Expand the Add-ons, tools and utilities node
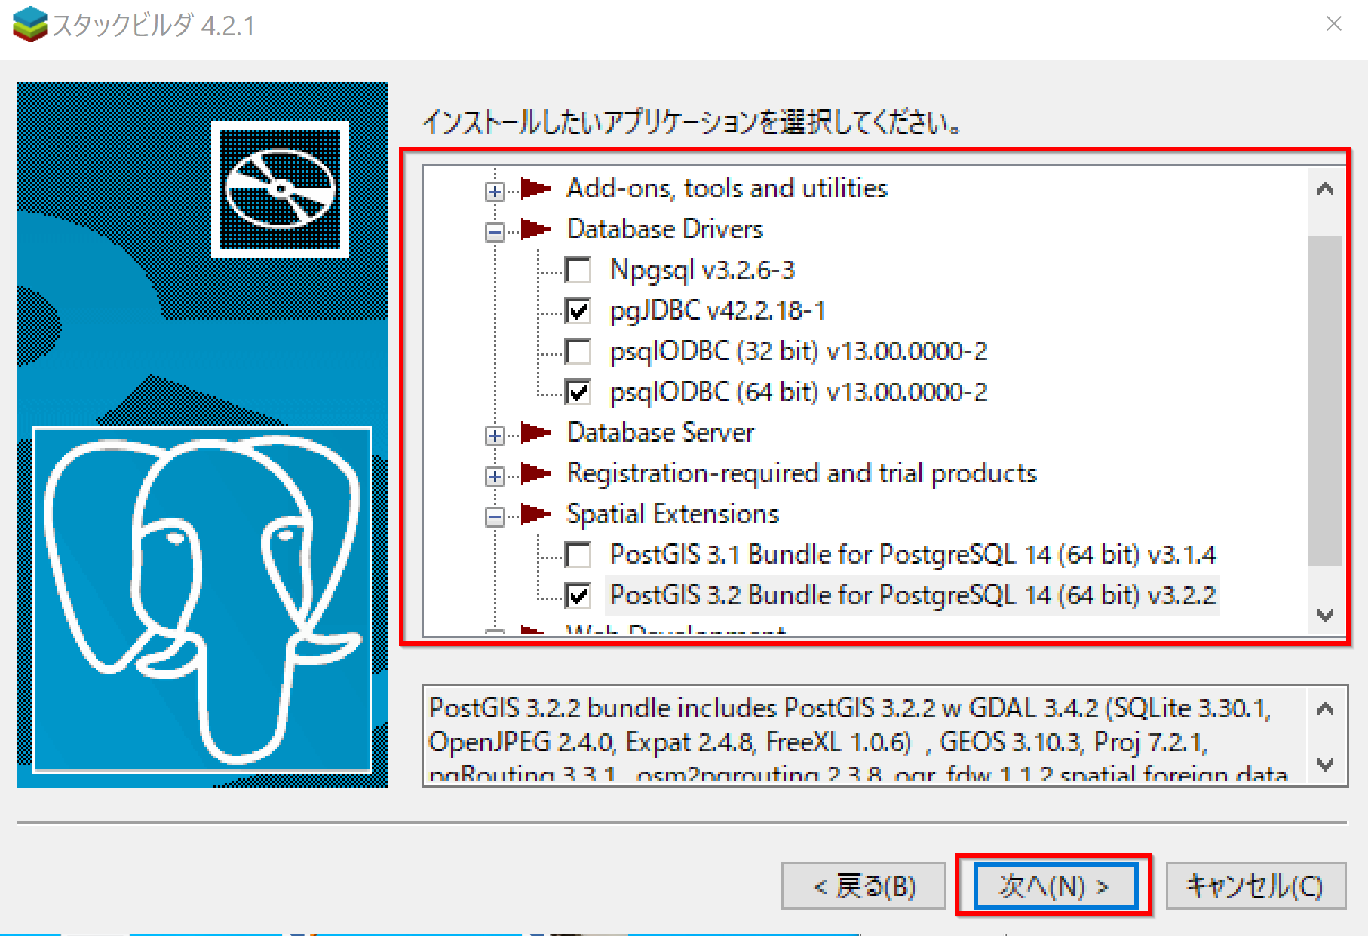This screenshot has width=1368, height=936. (495, 191)
